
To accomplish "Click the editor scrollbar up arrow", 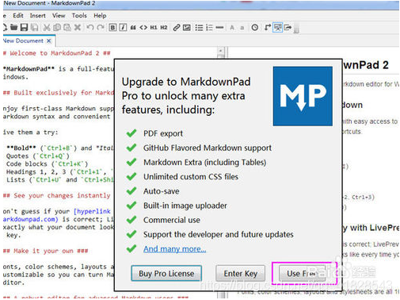I will tap(220, 50).
